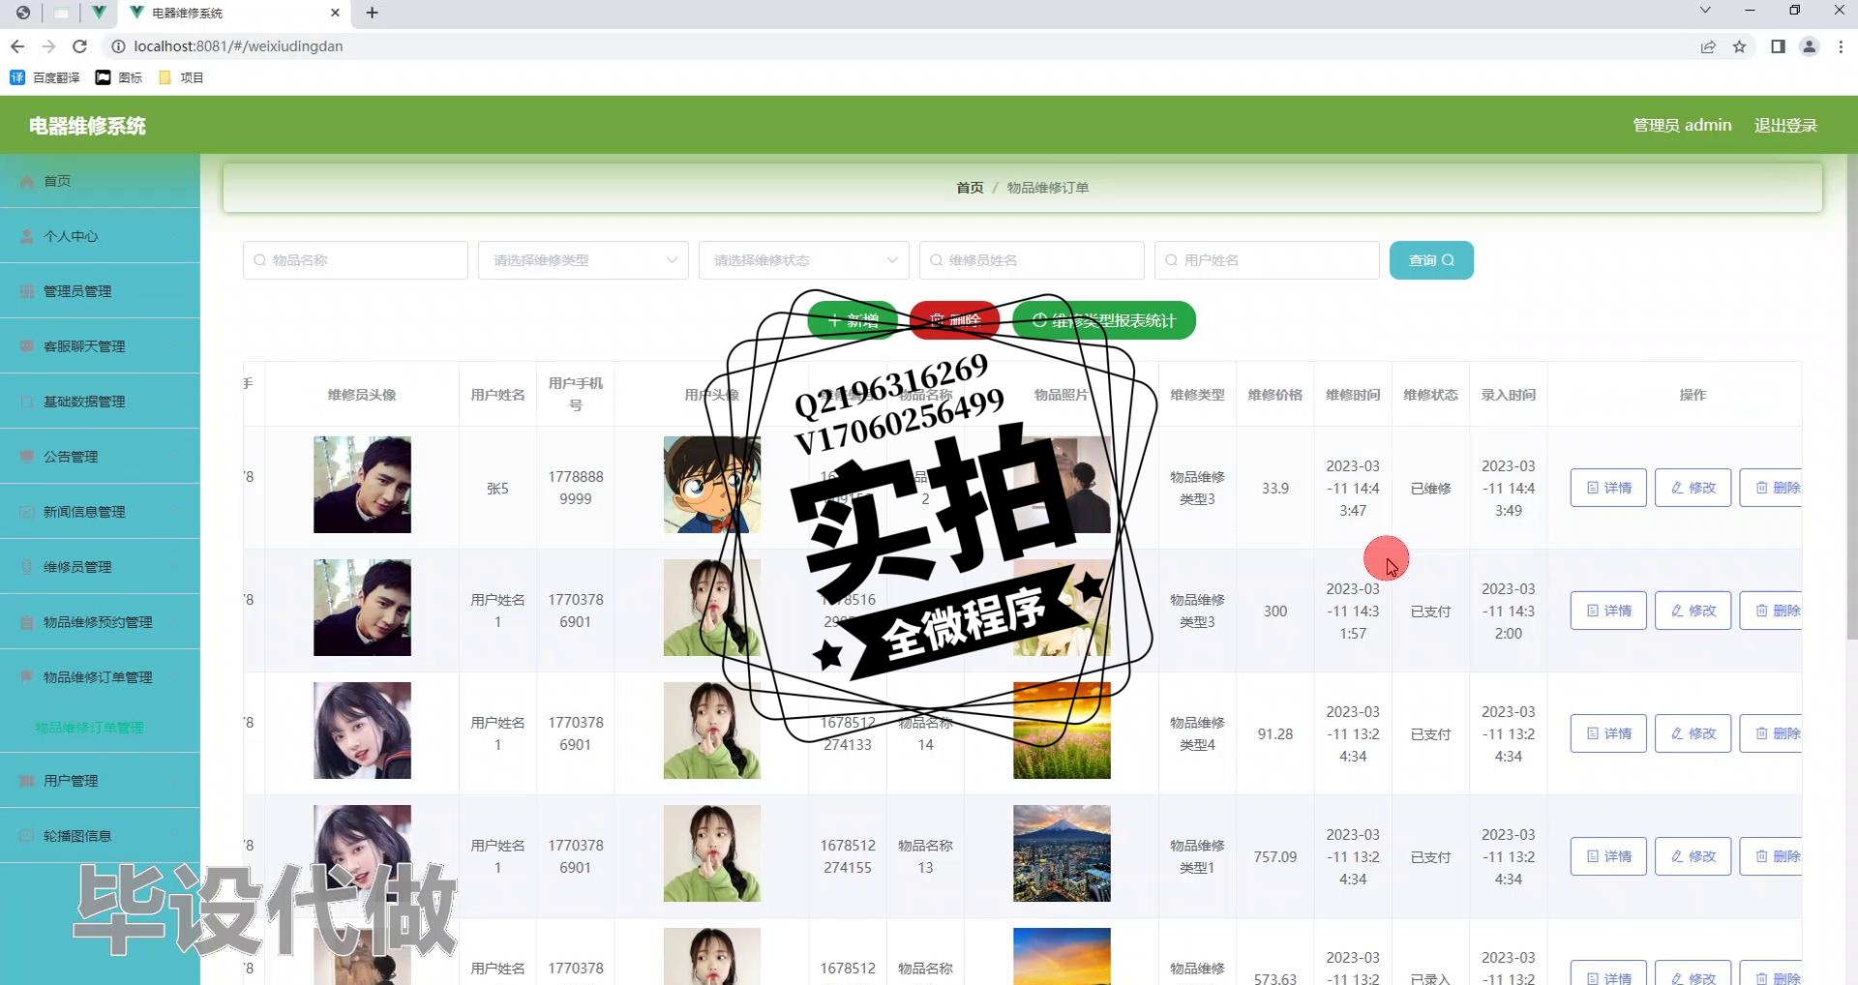
Task: Click 修改 for the 张5 row
Action: [x=1693, y=488]
